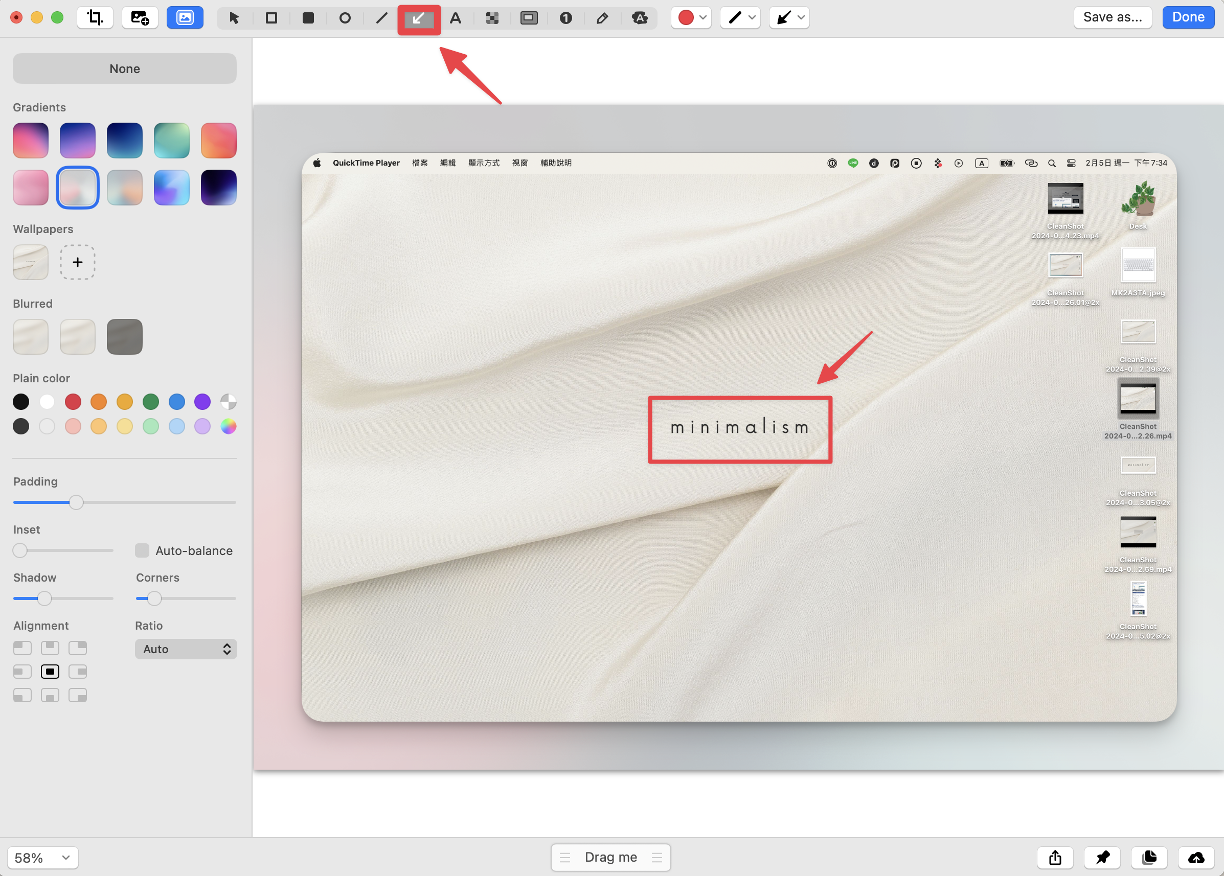Set alignment to bottom-right
Screen dimensions: 1224x876
tap(78, 695)
